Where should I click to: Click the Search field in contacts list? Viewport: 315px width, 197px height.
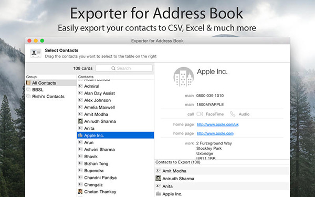(x=124, y=68)
